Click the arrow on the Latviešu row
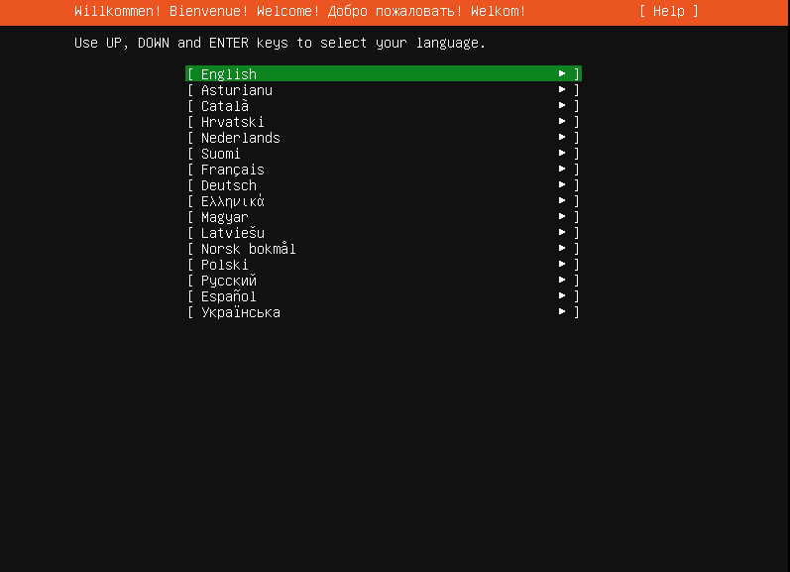Image resolution: width=790 pixels, height=572 pixels. point(562,232)
